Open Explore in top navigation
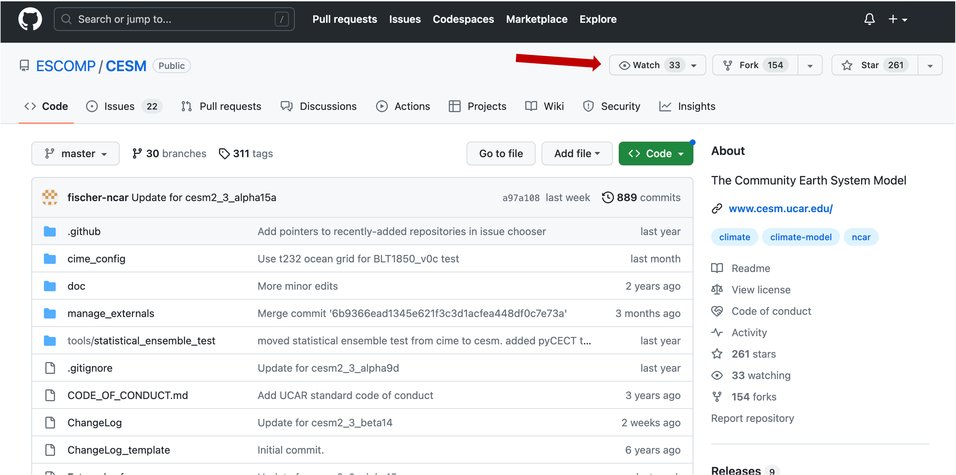This screenshot has width=956, height=475. pyautogui.click(x=598, y=19)
